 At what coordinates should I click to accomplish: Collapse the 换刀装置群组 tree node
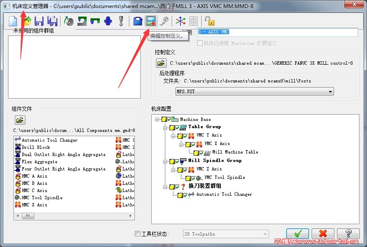coord(165,187)
